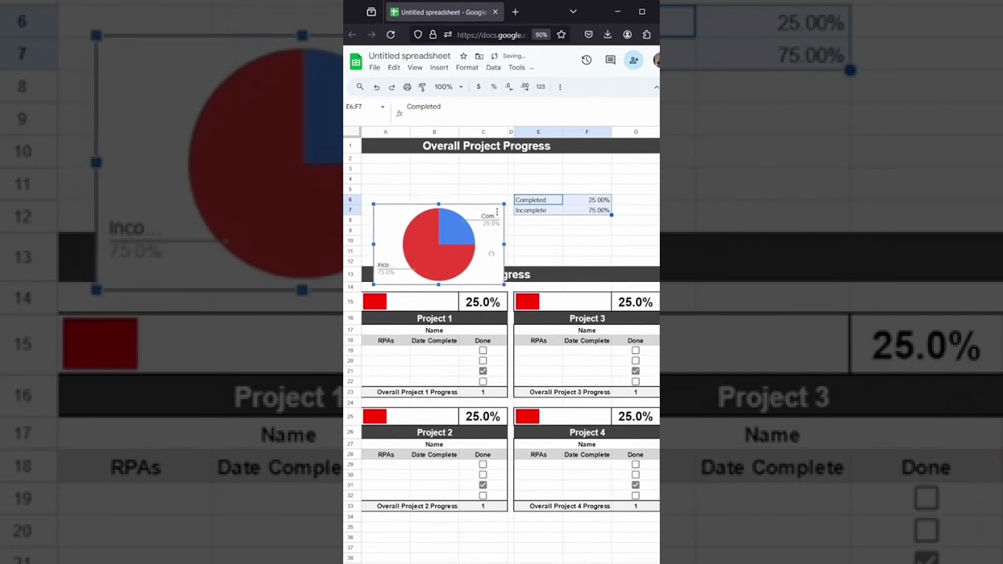The width and height of the screenshot is (1003, 564).
Task: Uncheck Project 1 checked box in row 21
Action: 483,371
